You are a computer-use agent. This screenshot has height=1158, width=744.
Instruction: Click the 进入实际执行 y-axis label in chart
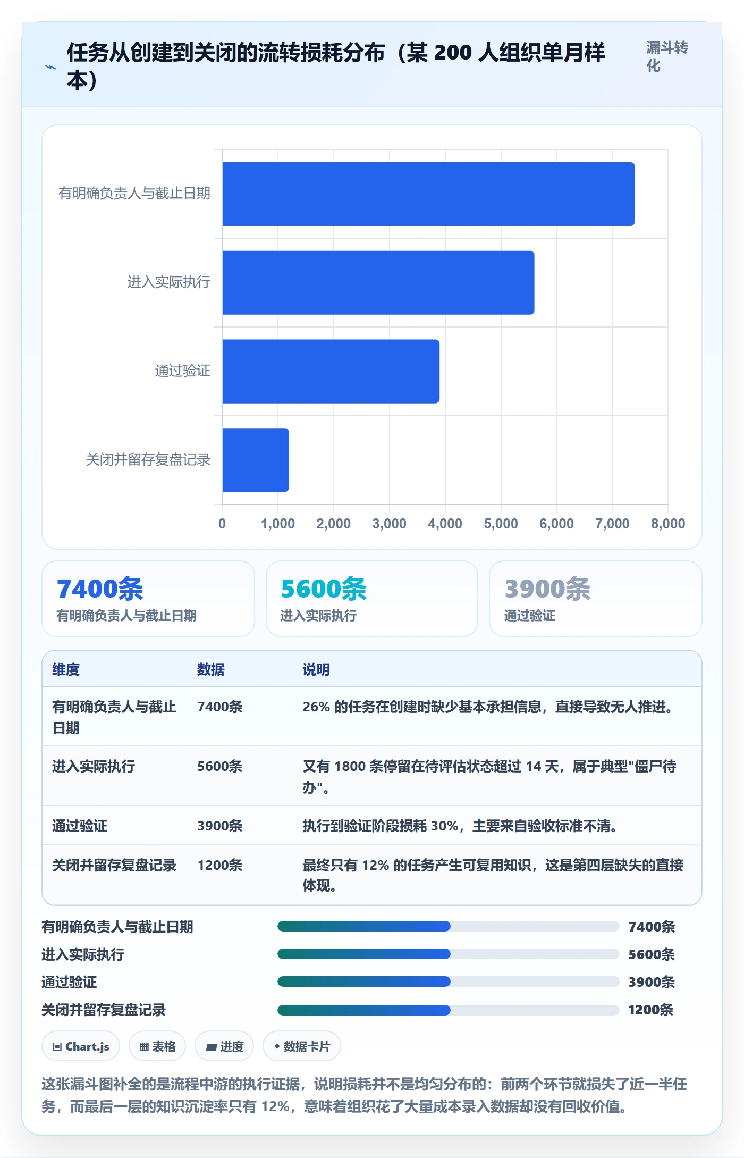[x=169, y=282]
